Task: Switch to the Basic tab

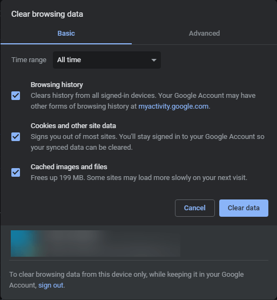Action: (x=66, y=34)
